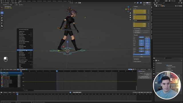183x103 pixels.
Task: Activate the Rotate tool in left toolbar
Action: [2, 15]
